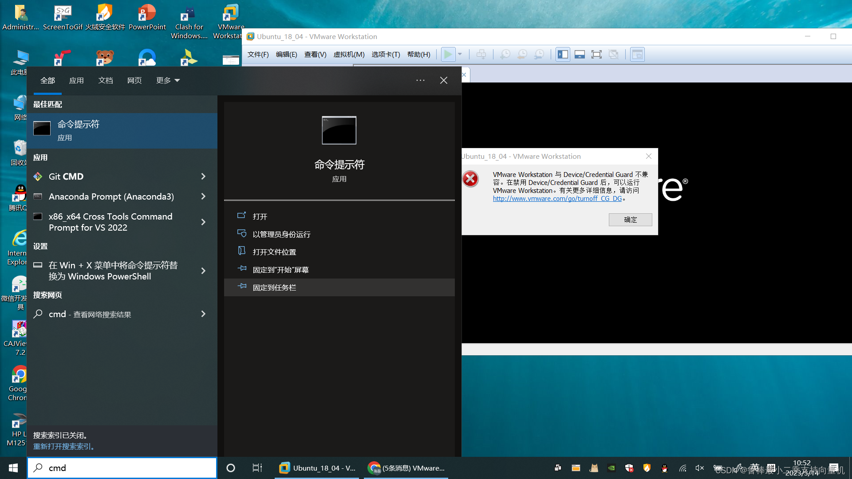The width and height of the screenshot is (852, 479).
Task: Expand cmd web search result chevron
Action: (x=203, y=314)
